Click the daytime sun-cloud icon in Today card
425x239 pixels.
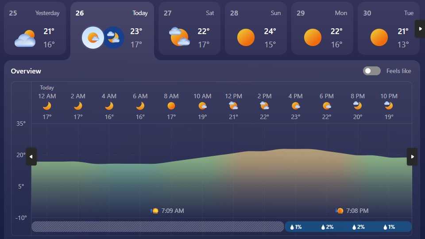pos(93,38)
